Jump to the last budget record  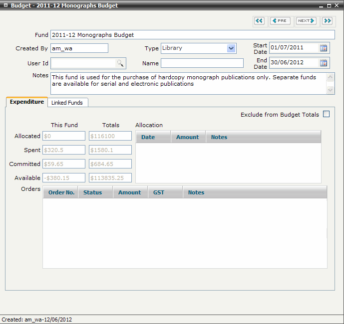pos(327,21)
